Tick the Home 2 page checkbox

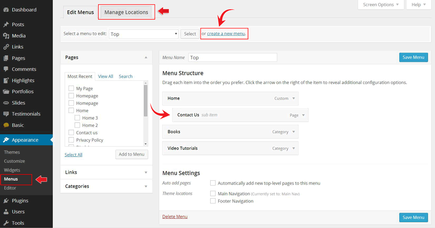(x=77, y=125)
